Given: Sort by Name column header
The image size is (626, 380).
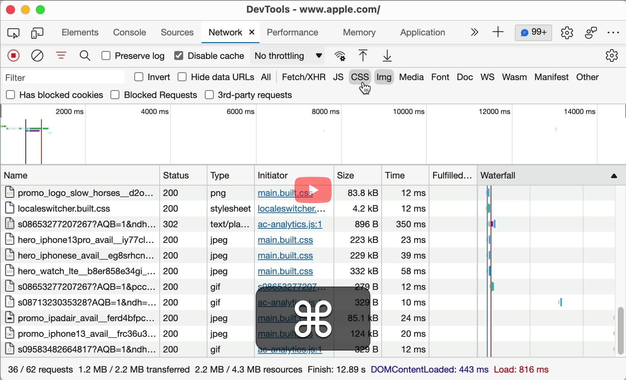Looking at the screenshot, I should click(80, 175).
